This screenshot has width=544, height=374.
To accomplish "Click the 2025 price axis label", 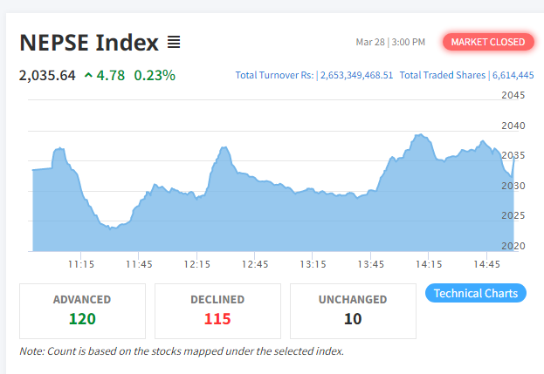I will [x=513, y=215].
